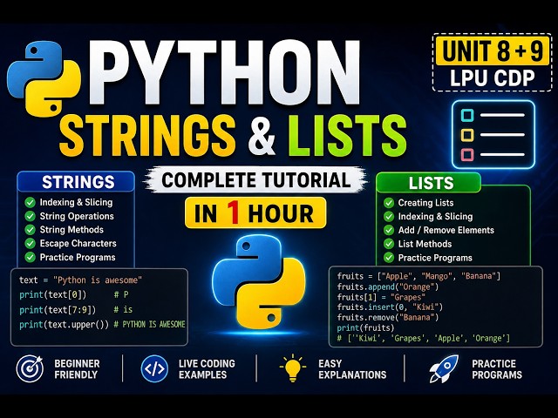Click the check beside Practice Programs in STRINGS panel

click(x=31, y=258)
